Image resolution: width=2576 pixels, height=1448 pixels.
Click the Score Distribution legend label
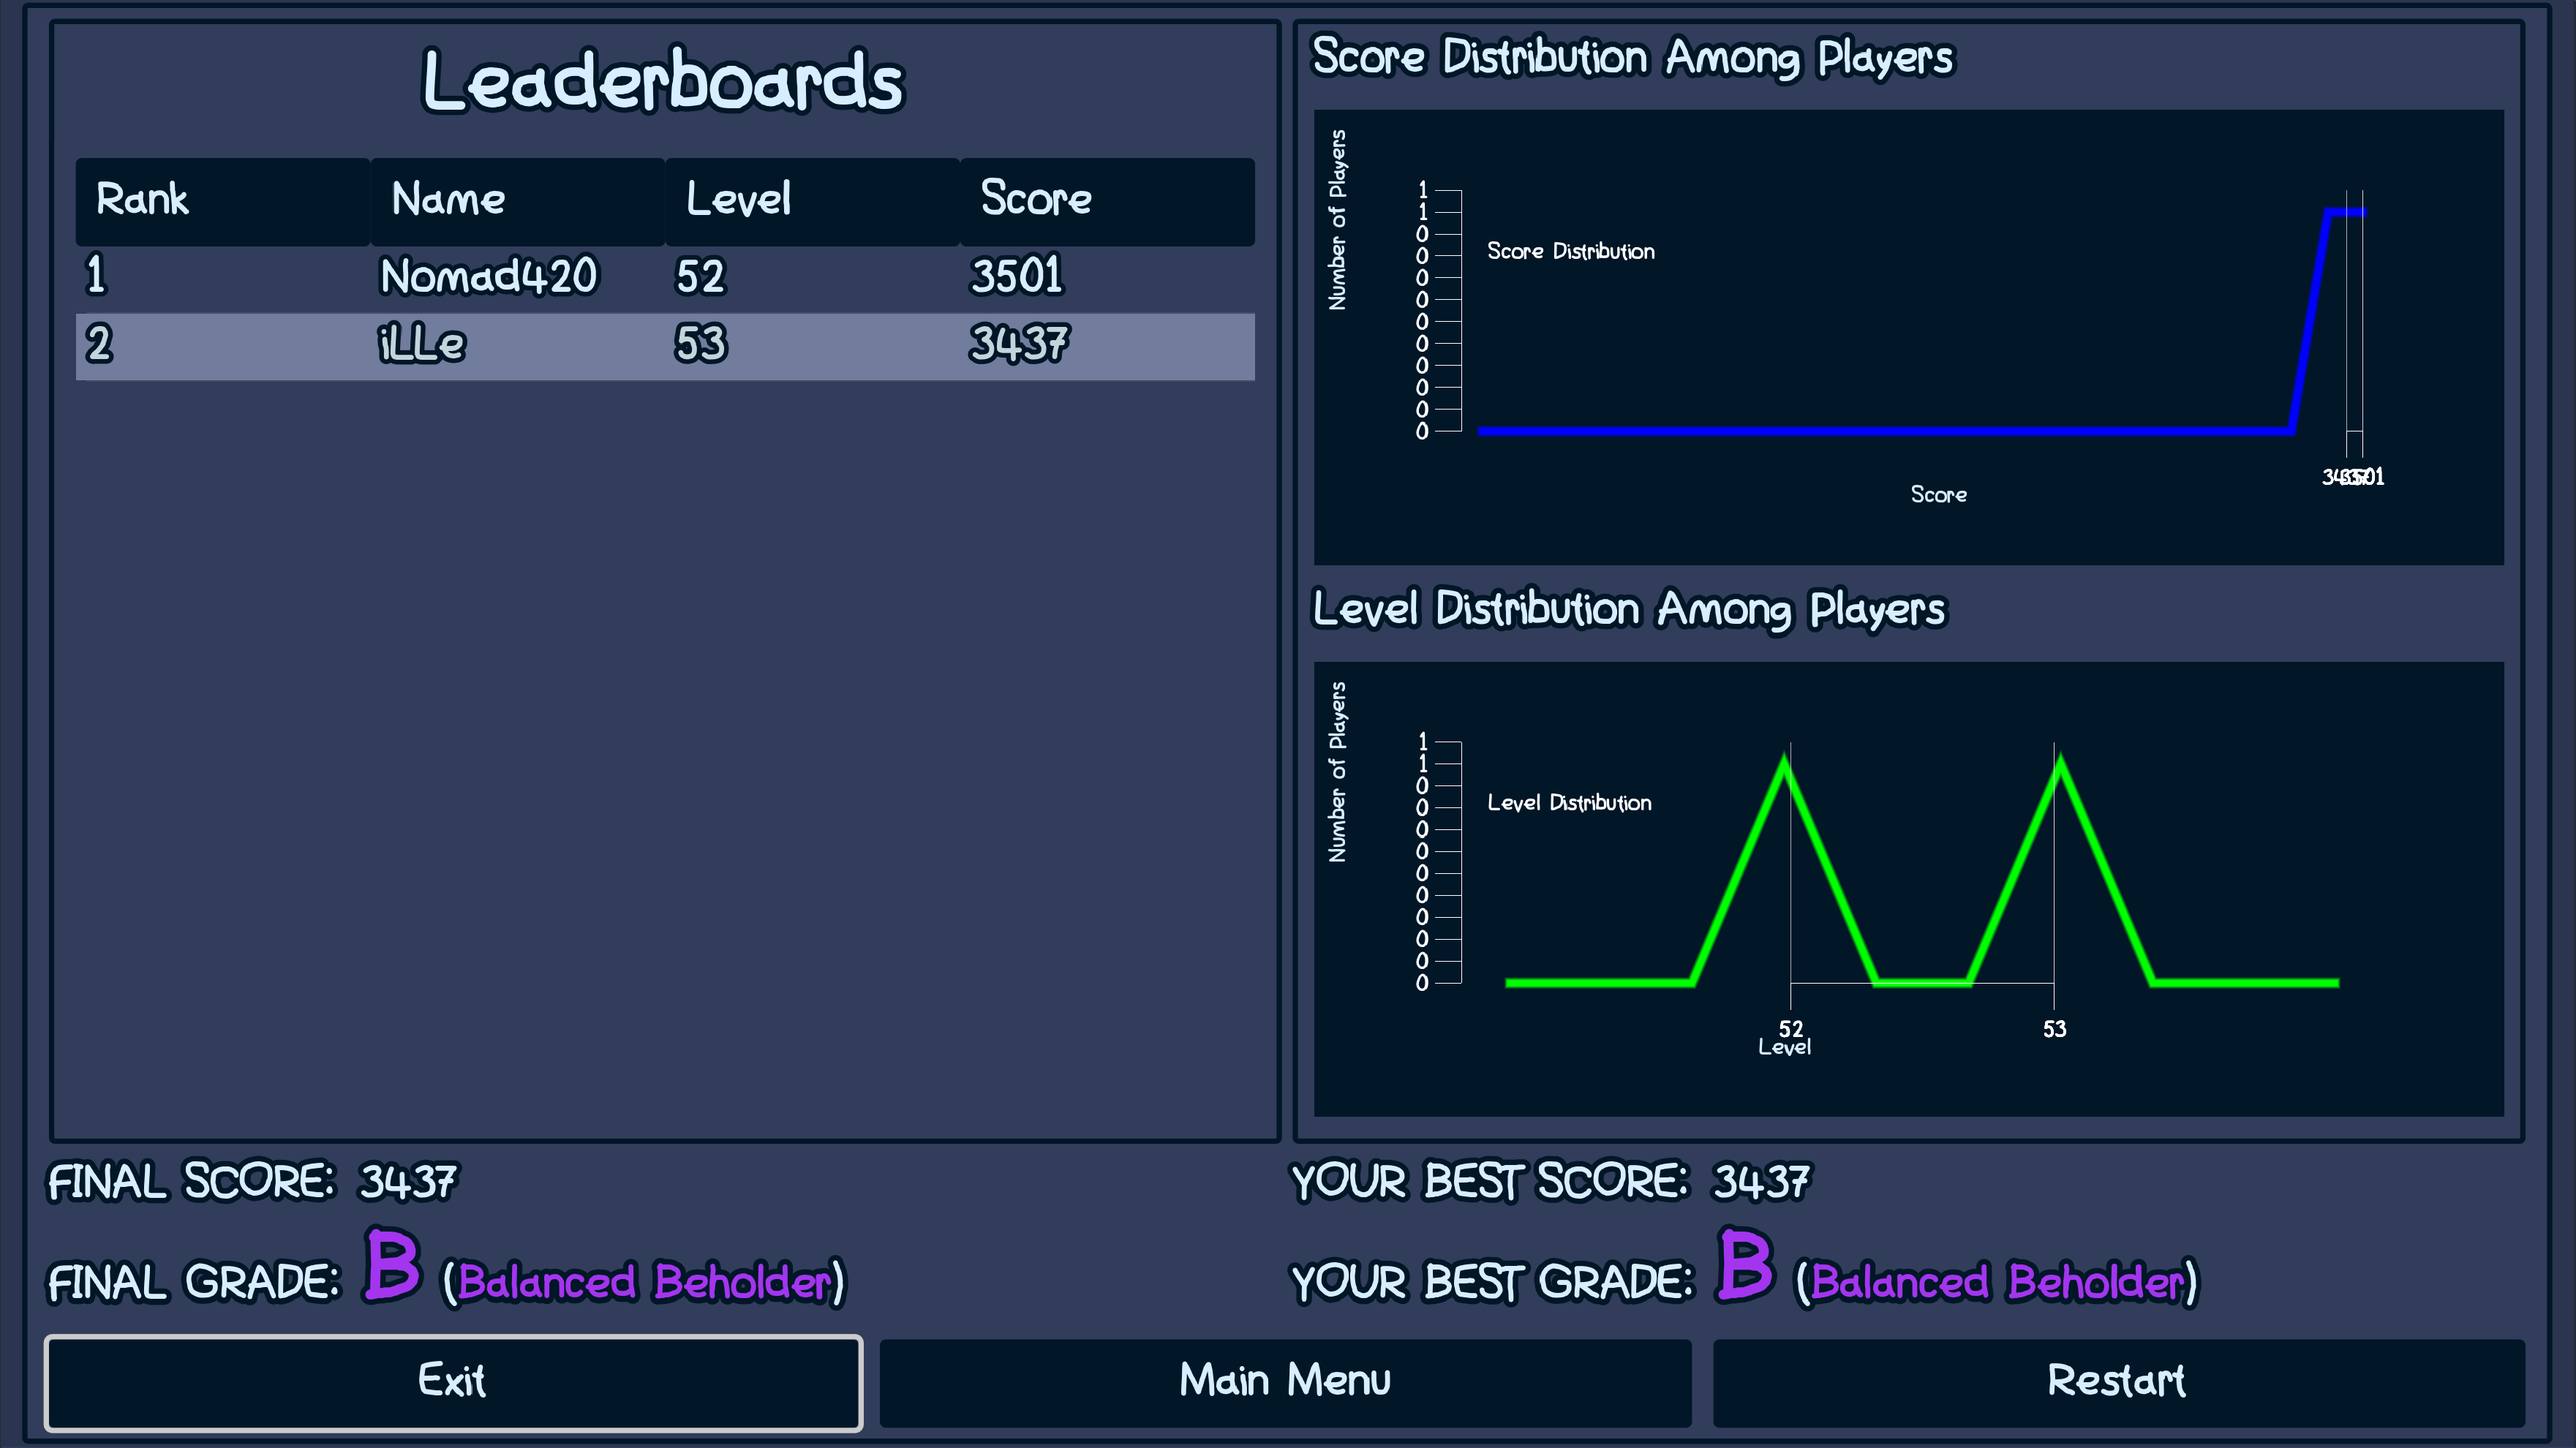click(x=1570, y=251)
